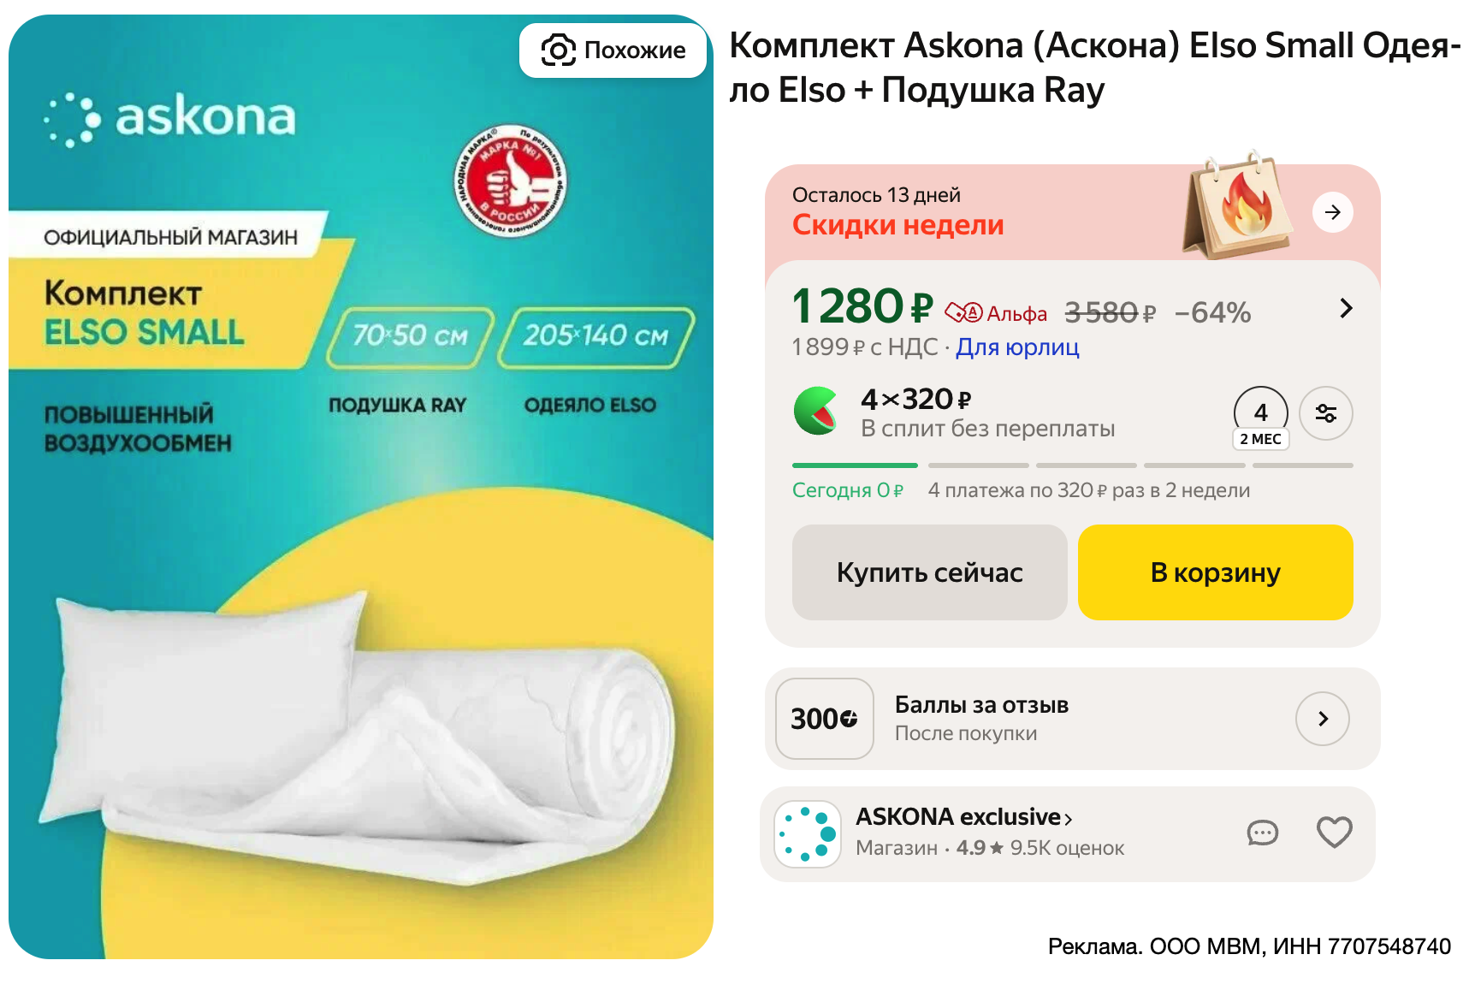This screenshot has width=1469, height=984.
Task: Click the camera icon in Похожие button
Action: coord(559,50)
